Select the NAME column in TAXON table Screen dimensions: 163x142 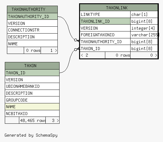click(32, 107)
